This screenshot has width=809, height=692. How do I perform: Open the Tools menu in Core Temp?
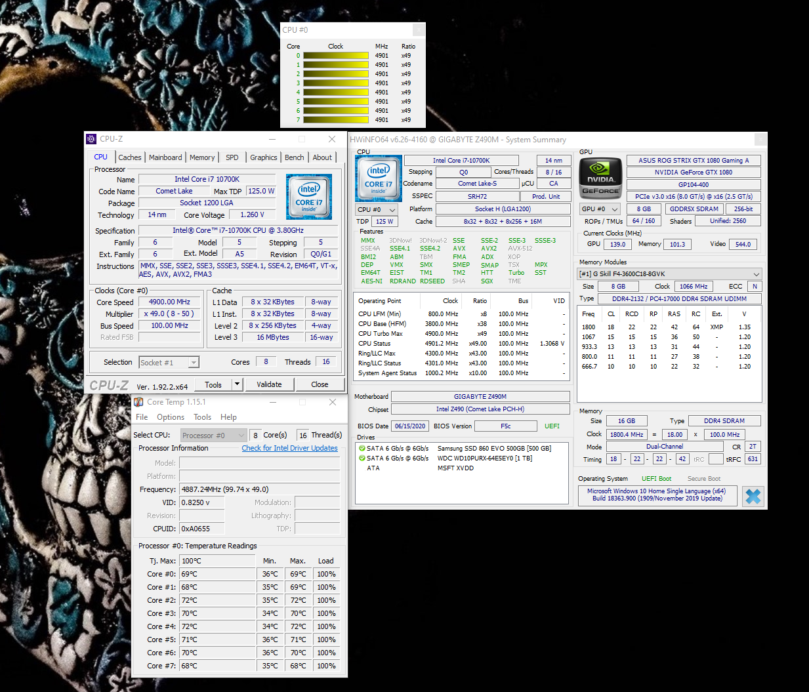coord(203,417)
